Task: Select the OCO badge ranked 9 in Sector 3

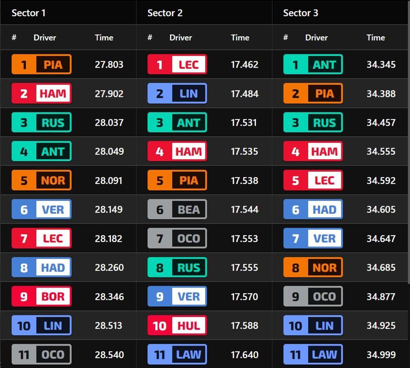Action: click(x=313, y=296)
